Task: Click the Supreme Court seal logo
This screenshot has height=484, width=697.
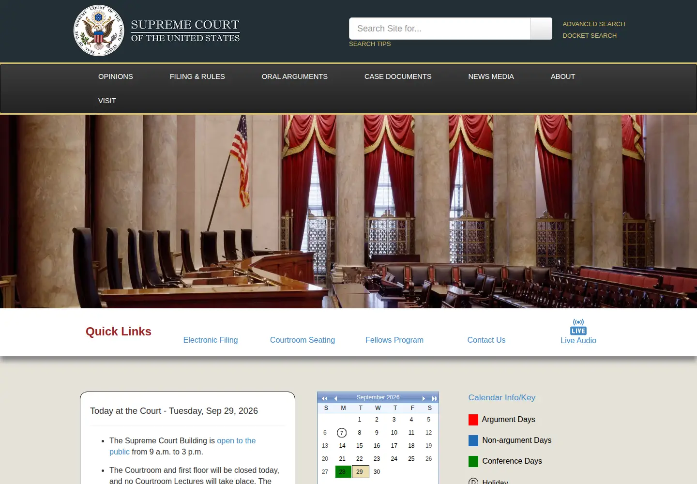Action: point(99,30)
